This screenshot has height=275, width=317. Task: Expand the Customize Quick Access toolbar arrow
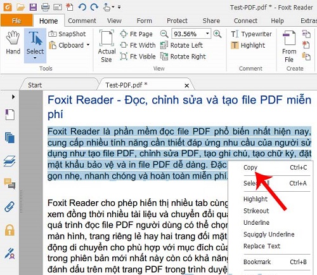pos(119,7)
